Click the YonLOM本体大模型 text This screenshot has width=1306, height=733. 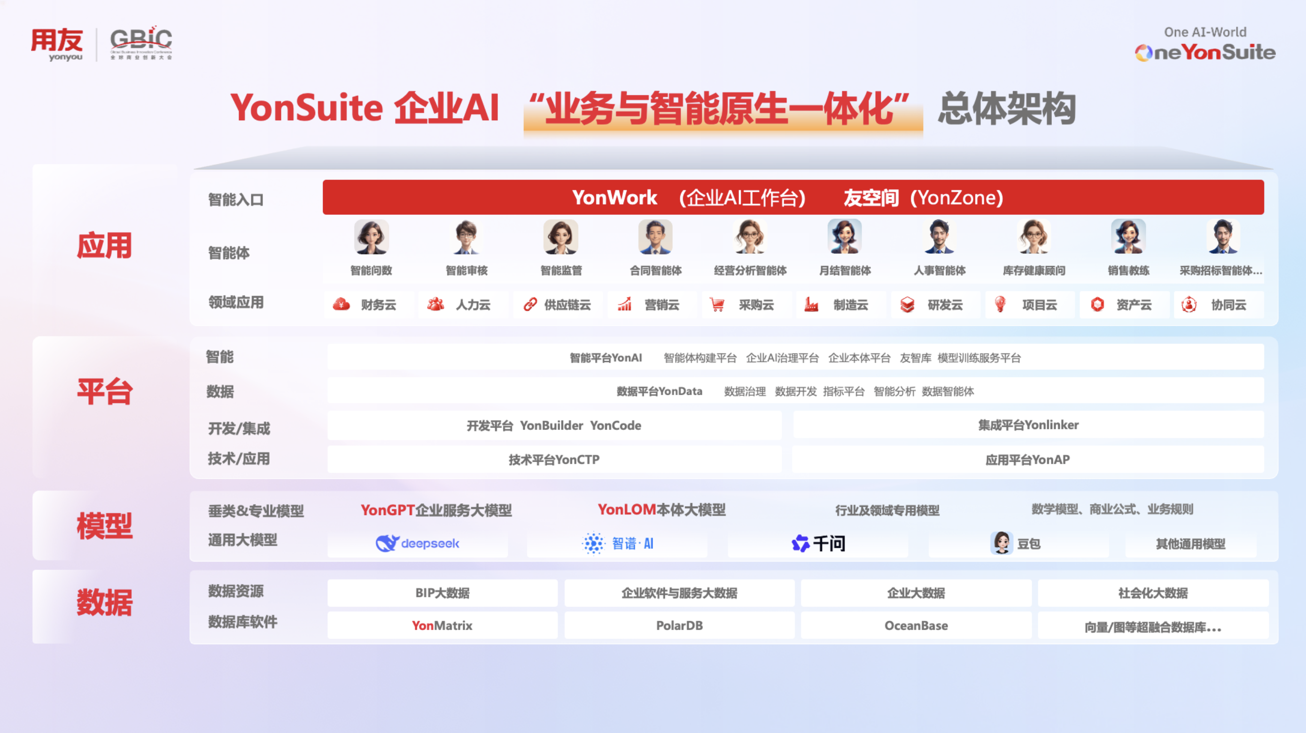coord(661,509)
